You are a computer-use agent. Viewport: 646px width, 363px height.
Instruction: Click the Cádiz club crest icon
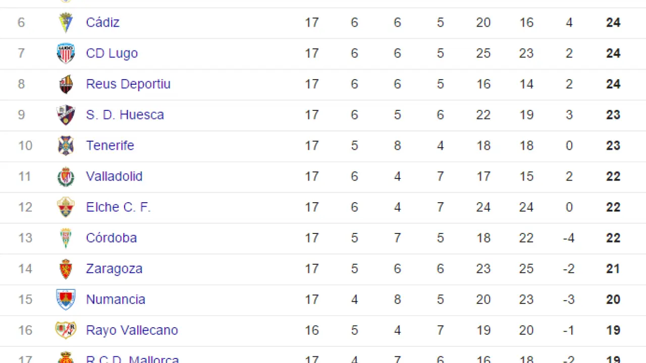pyautogui.click(x=66, y=23)
